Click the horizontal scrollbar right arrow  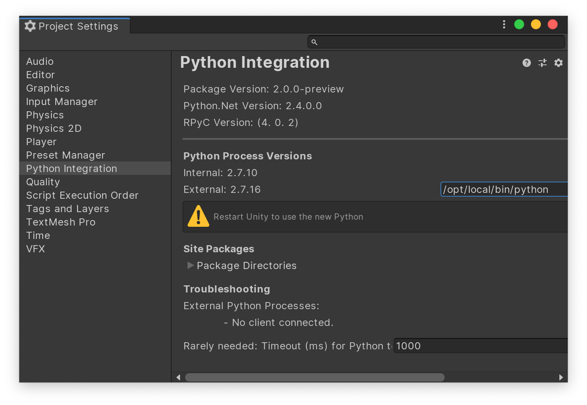click(x=561, y=377)
